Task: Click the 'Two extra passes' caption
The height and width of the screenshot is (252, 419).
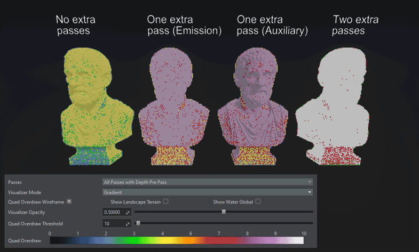Action: coord(355,25)
